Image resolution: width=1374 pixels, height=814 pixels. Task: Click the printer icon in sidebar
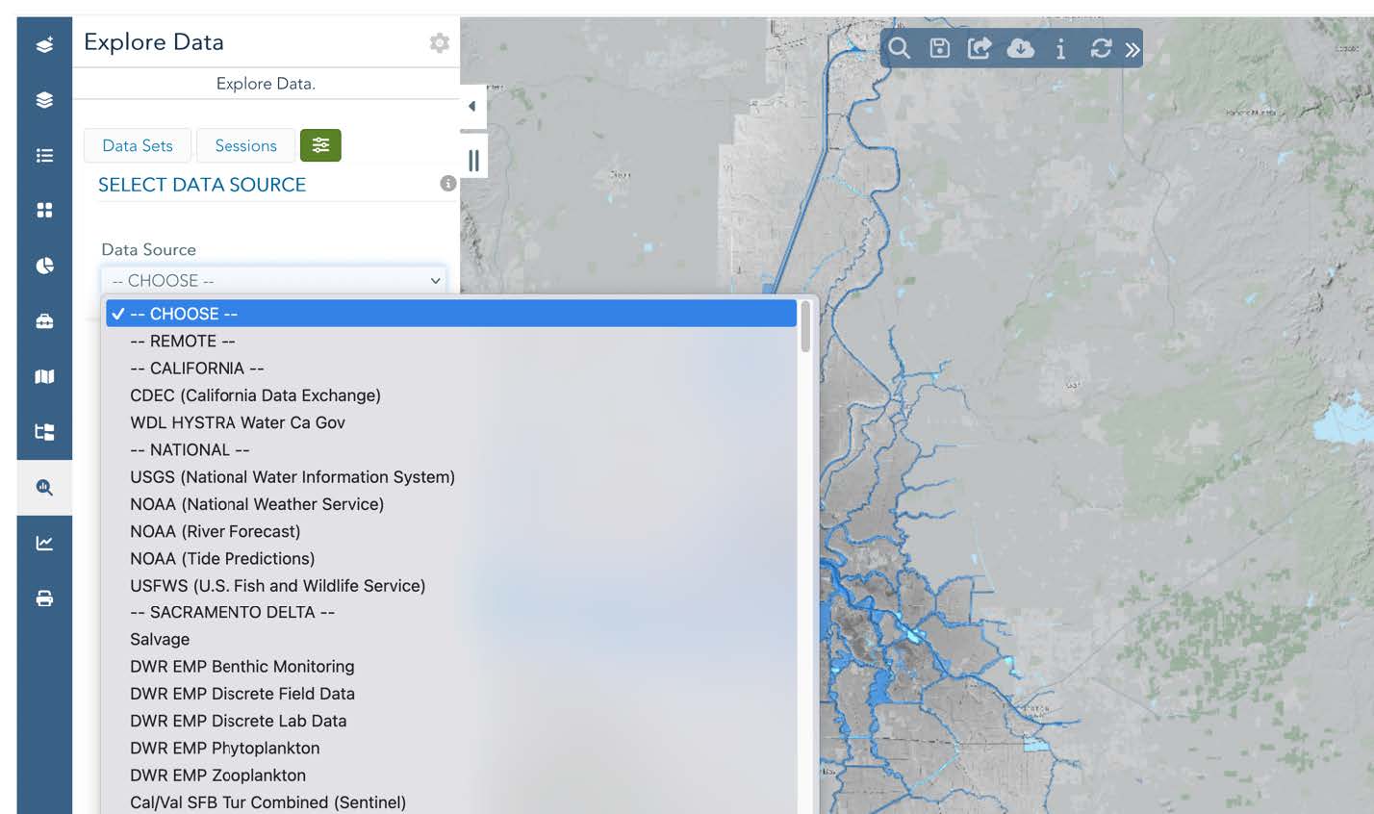[44, 598]
